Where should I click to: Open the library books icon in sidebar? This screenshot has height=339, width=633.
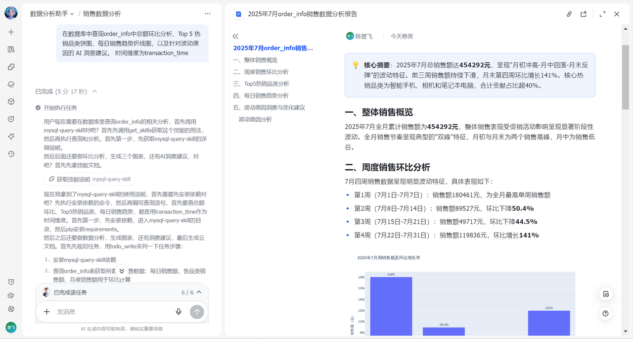pos(11,49)
